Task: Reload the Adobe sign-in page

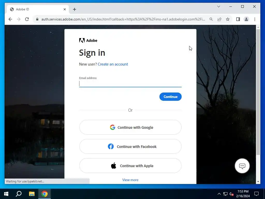Action: [x=27, y=19]
